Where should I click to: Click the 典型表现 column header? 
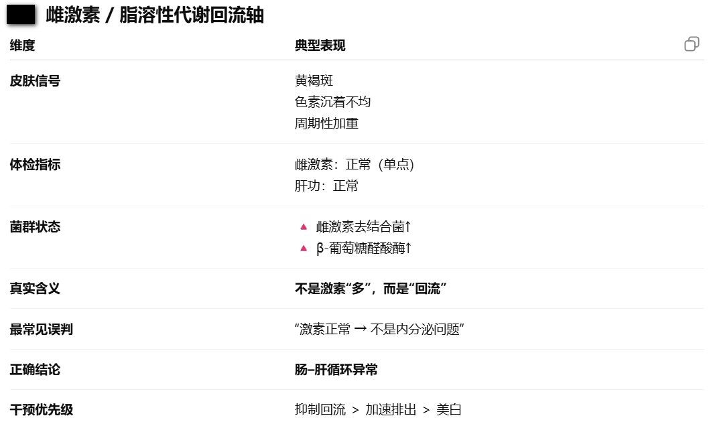(x=320, y=46)
